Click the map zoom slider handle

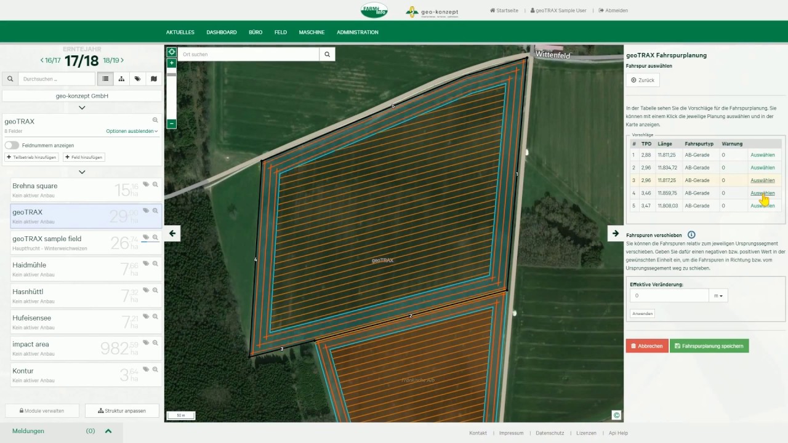click(x=172, y=74)
